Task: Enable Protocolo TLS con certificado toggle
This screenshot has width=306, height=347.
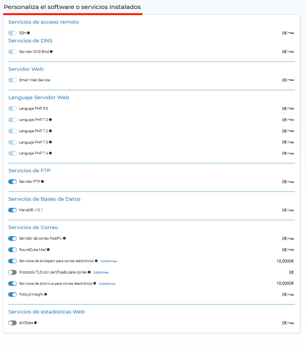Action: pos(12,272)
